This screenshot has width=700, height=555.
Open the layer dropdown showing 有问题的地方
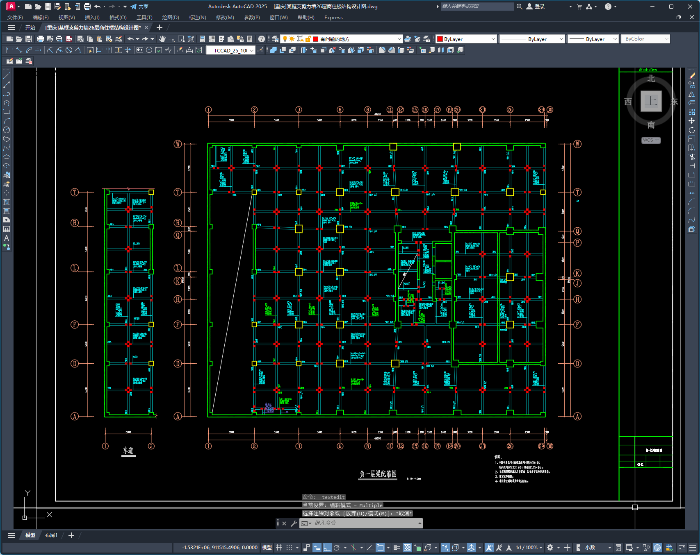(x=399, y=39)
